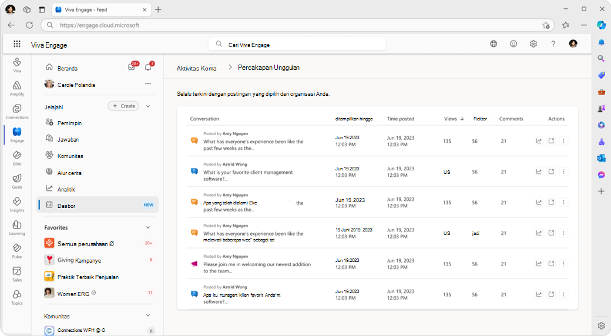
Task: Click the Cari Viva Engage search box
Action: click(297, 45)
